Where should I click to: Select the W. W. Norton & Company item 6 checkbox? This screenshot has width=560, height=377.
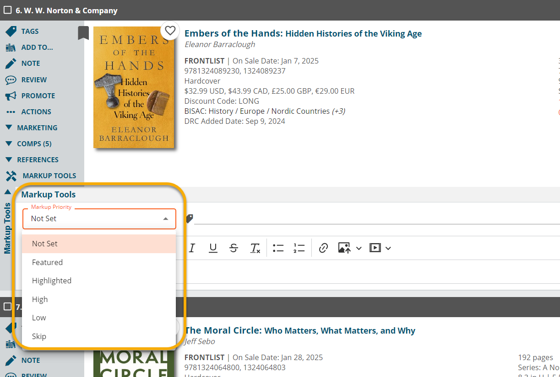pos(7,10)
